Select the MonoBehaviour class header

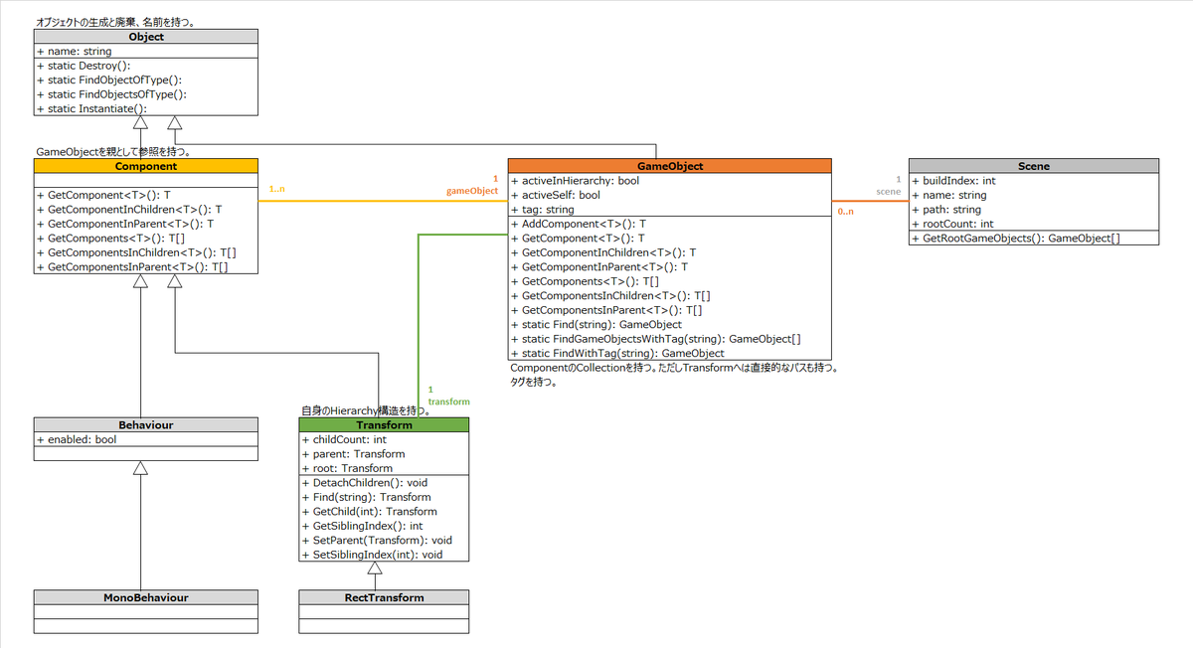click(146, 597)
